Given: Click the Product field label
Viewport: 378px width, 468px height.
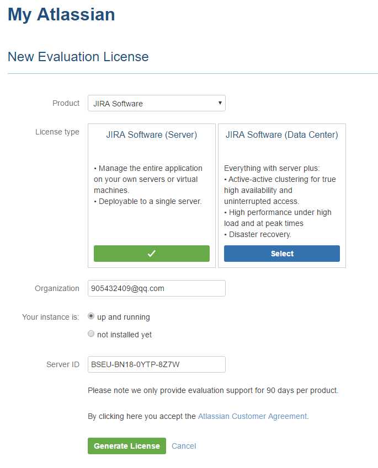Looking at the screenshot, I should (x=66, y=103).
